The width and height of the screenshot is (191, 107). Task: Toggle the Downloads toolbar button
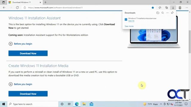click(x=173, y=8)
